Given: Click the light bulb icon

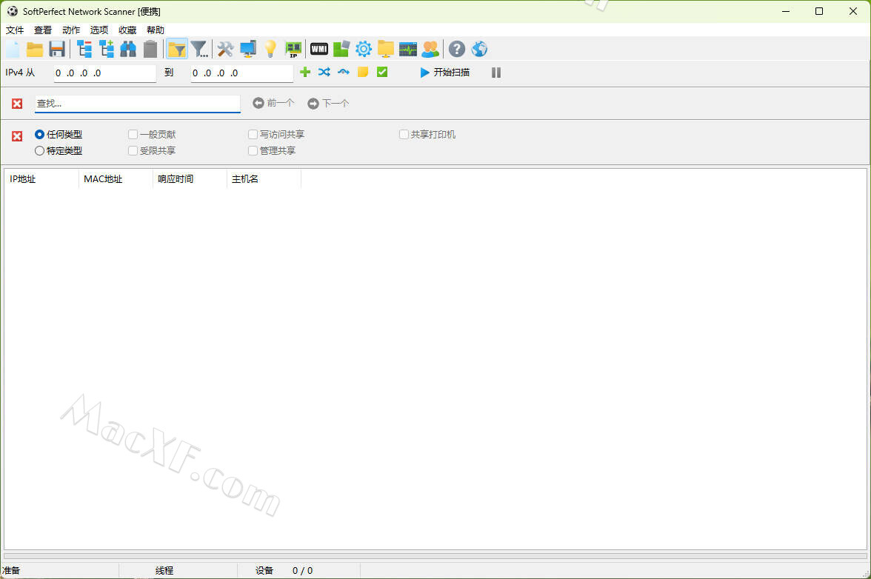Looking at the screenshot, I should (270, 50).
